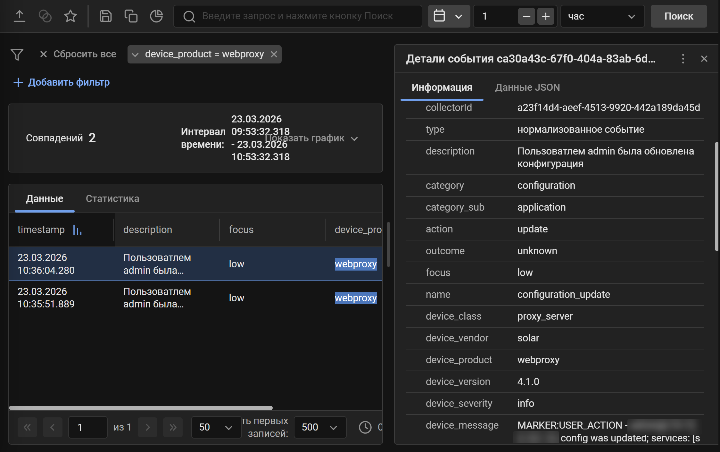Click the filter funnel icon above the filters

17,54
